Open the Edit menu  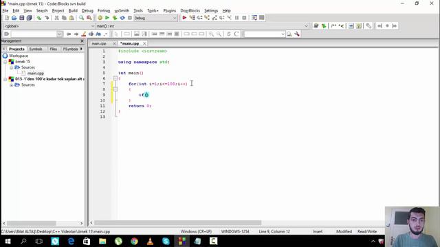coord(16,11)
